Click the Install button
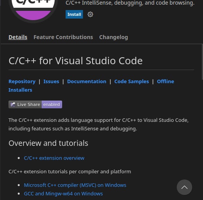The image size is (203, 200). pos(74,14)
